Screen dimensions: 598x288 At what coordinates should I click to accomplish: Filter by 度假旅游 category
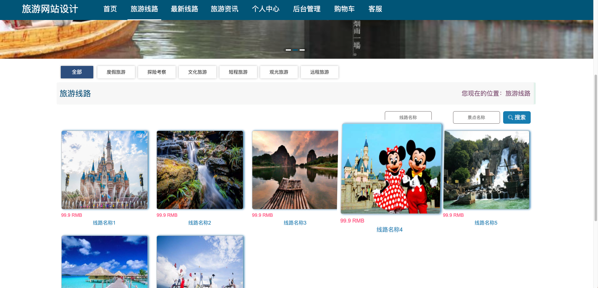(116, 72)
